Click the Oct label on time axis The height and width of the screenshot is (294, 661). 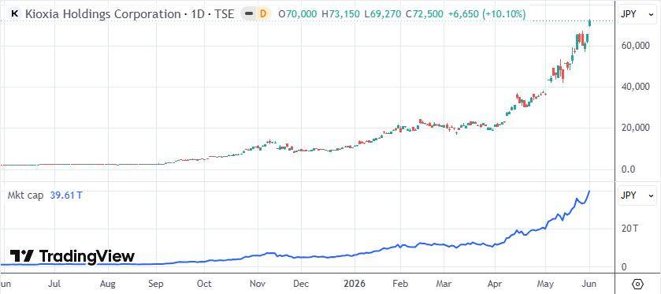pyautogui.click(x=205, y=284)
